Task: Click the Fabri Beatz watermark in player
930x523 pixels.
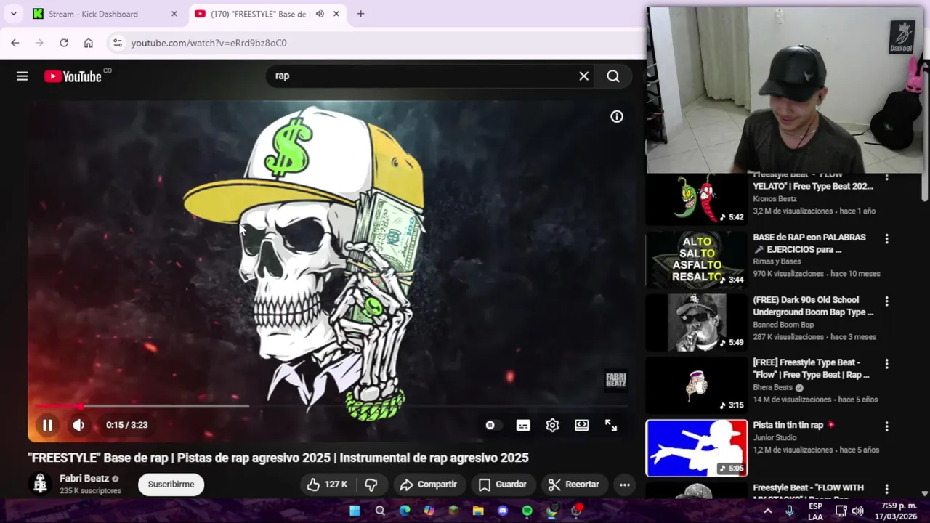Action: tap(615, 380)
